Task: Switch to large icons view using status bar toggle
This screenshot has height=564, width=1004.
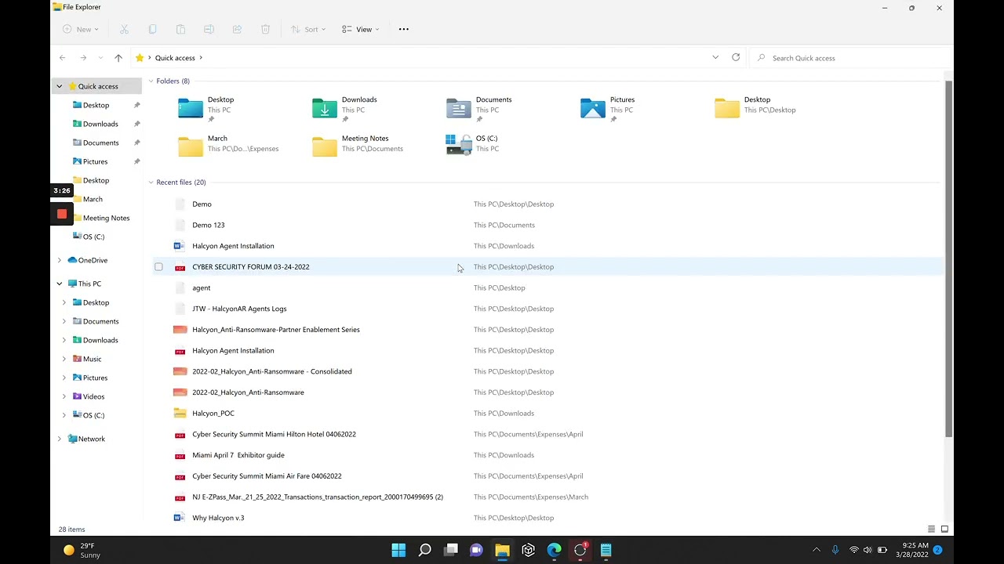Action: (944, 530)
